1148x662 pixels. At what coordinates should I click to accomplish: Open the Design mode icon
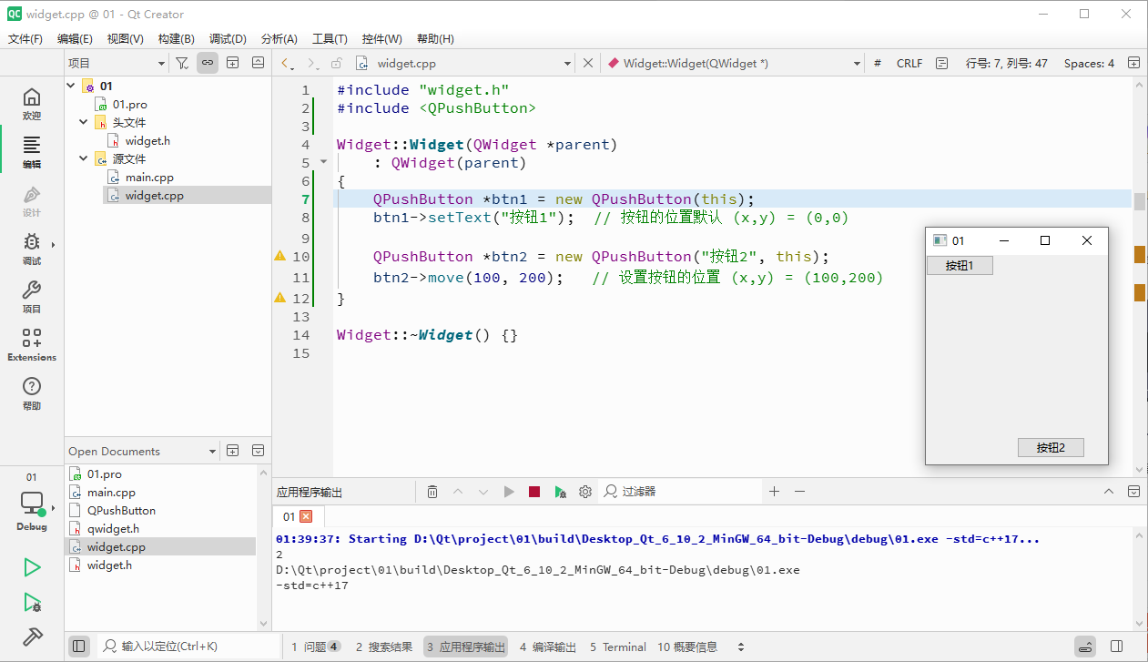pyautogui.click(x=32, y=200)
